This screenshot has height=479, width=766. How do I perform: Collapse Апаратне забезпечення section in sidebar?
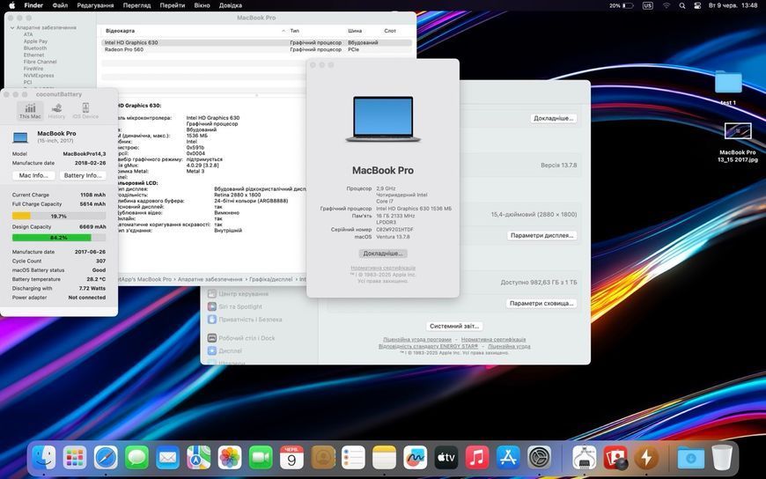(x=12, y=28)
